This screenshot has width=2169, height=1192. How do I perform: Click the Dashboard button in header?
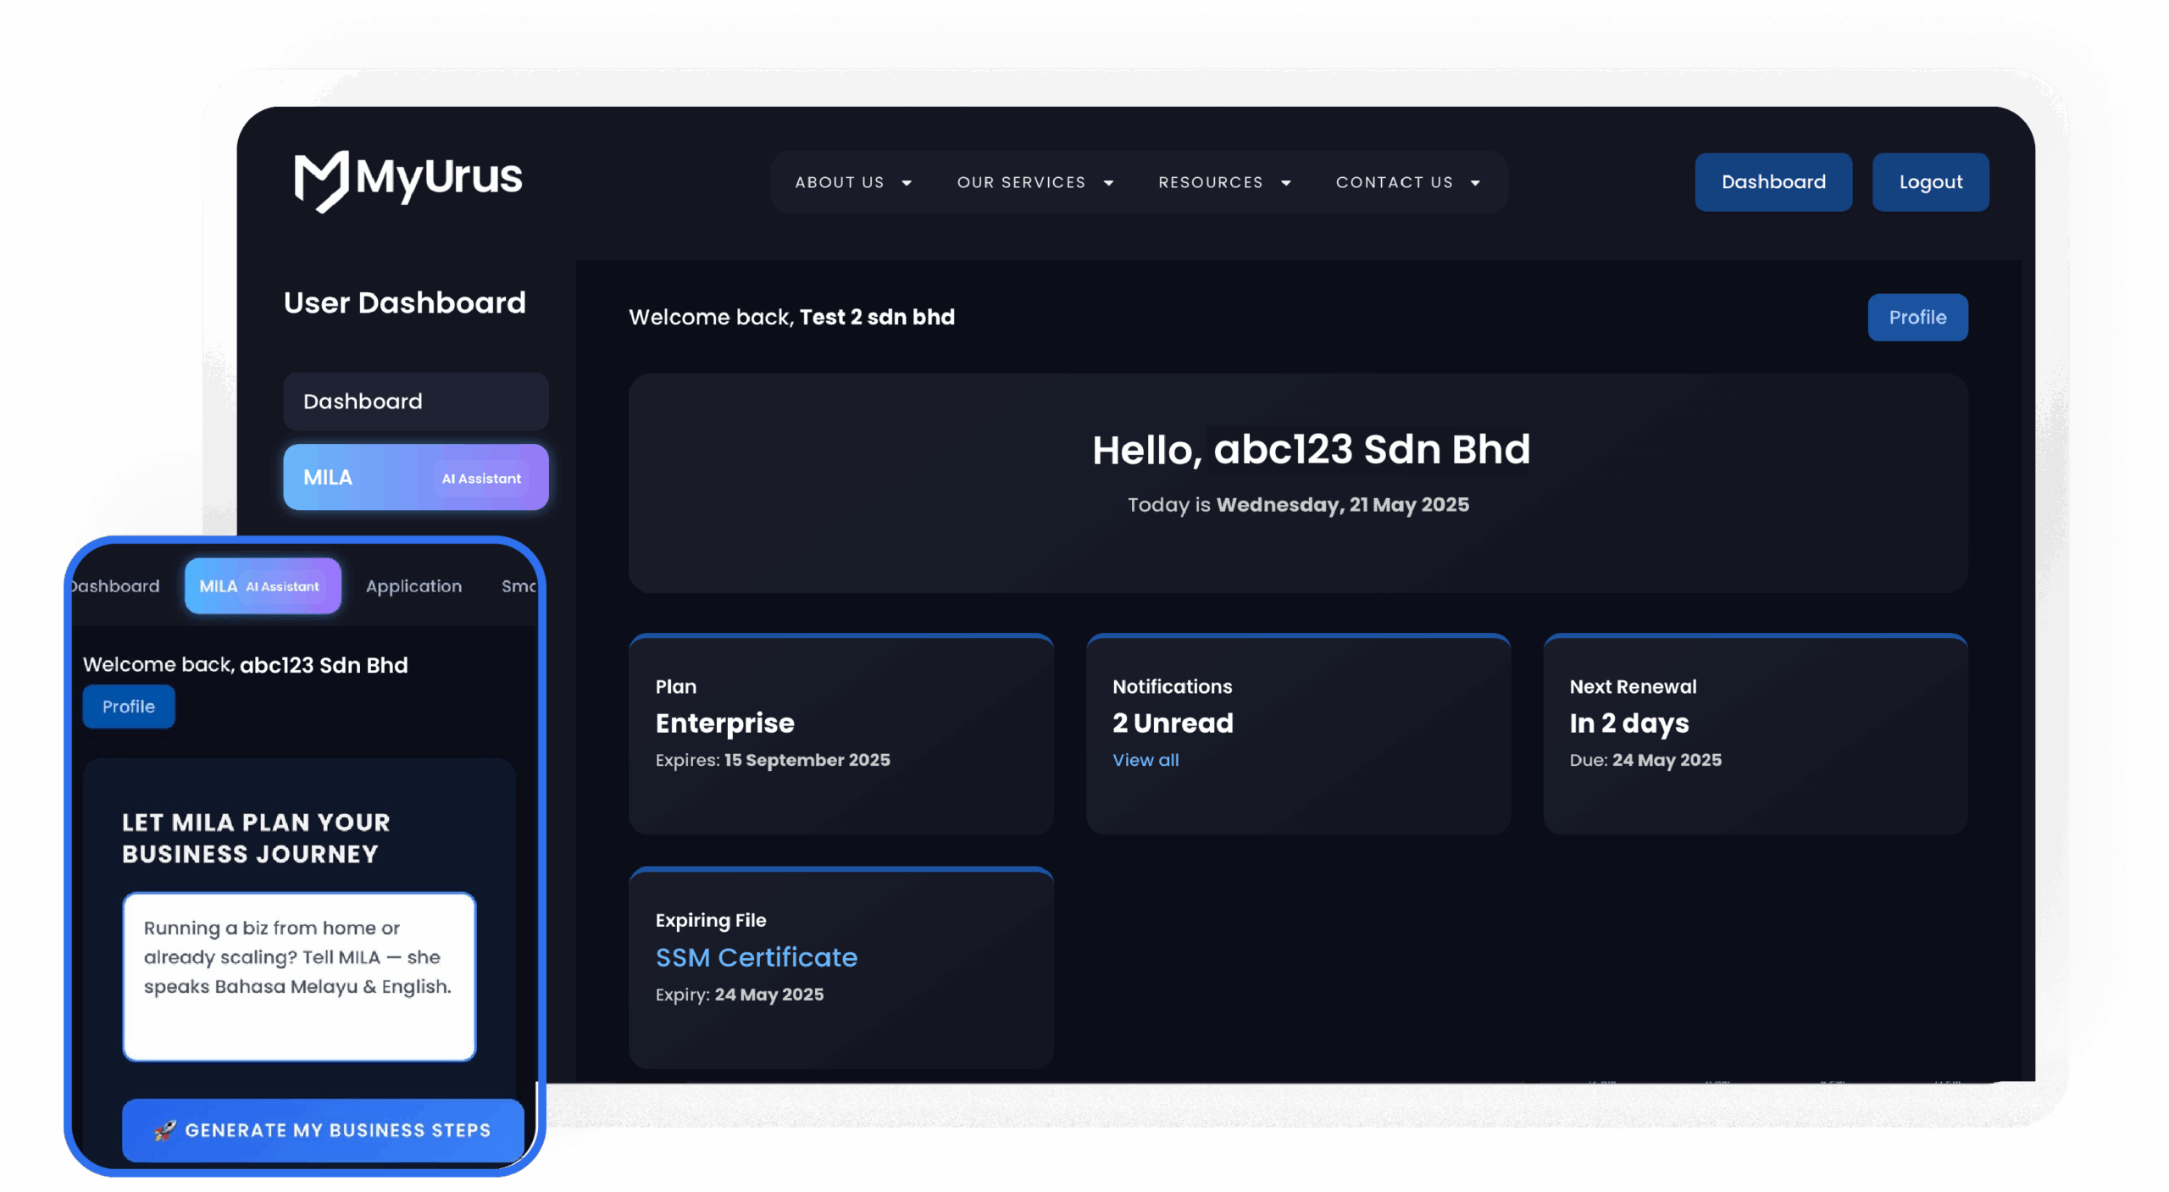[x=1772, y=182]
